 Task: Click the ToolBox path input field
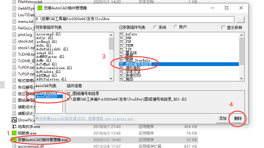click(135, 19)
